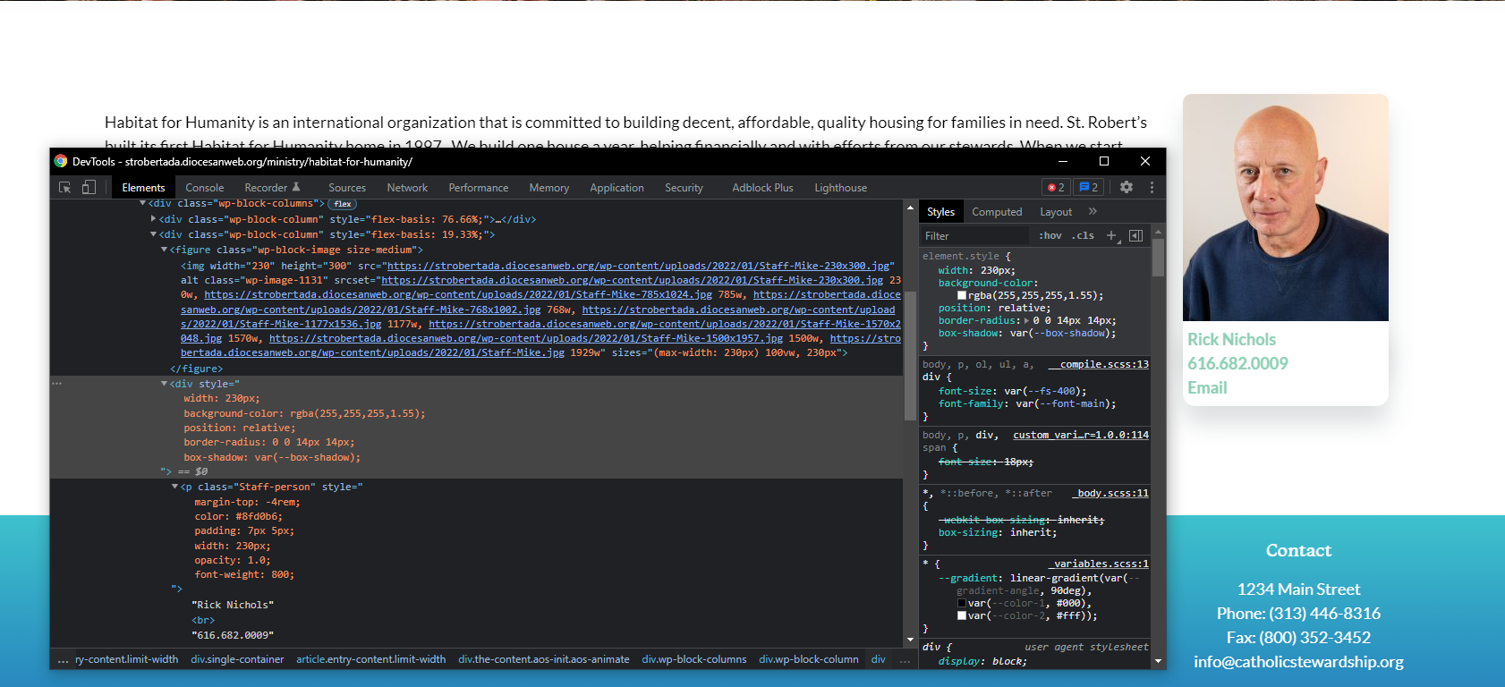Open the background-color white swatch

tap(962, 296)
